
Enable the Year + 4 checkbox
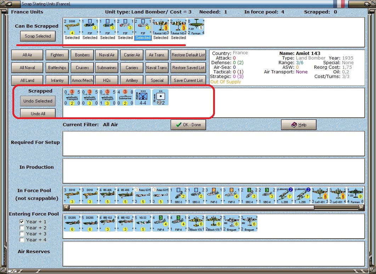coord(22,240)
